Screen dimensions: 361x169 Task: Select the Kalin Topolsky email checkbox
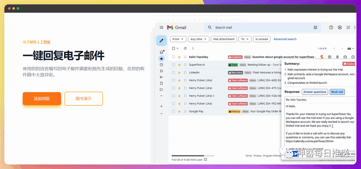pyautogui.click(x=174, y=57)
